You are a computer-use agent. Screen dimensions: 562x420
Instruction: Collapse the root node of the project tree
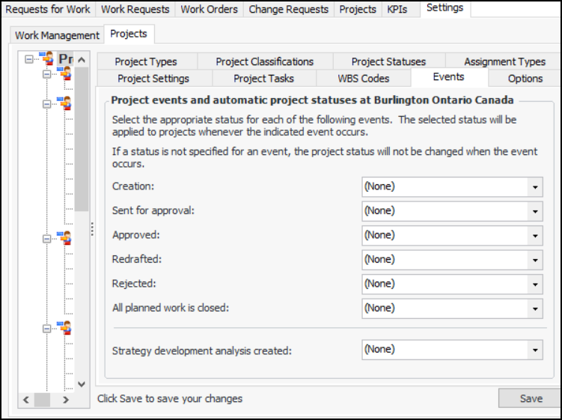[x=28, y=58]
